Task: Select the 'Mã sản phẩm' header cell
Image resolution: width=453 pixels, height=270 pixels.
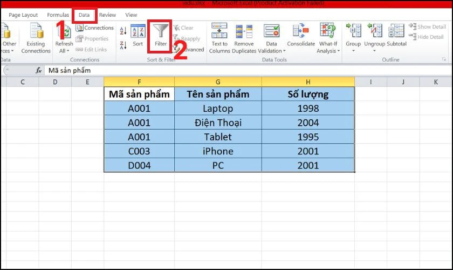Action: point(139,94)
